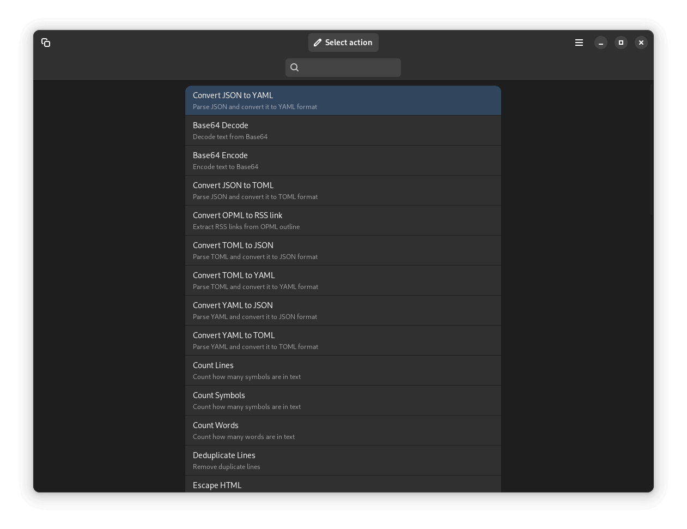Viewport: 687px width, 529px height.
Task: Select the Count Words action
Action: (343, 430)
